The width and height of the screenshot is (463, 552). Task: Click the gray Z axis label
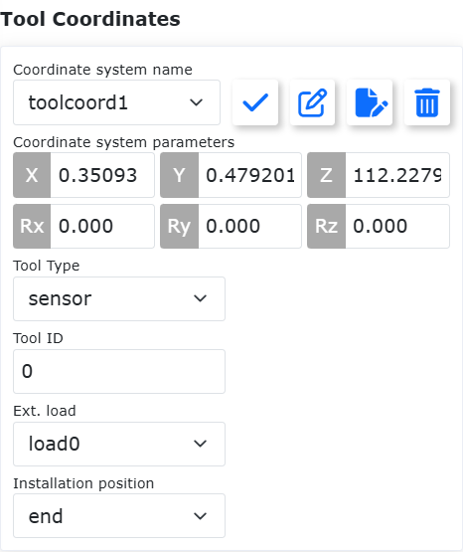(x=326, y=175)
